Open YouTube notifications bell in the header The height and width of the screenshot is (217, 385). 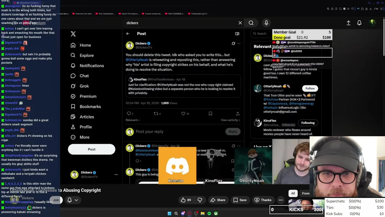(359, 23)
